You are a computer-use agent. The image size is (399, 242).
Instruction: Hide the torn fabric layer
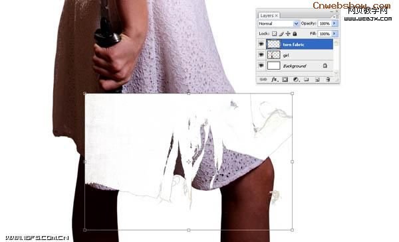261,44
